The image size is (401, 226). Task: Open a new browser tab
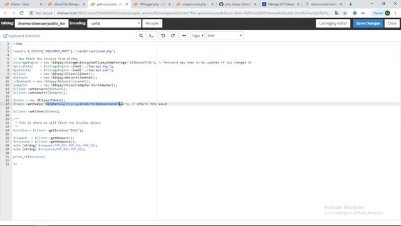tap(351, 4)
